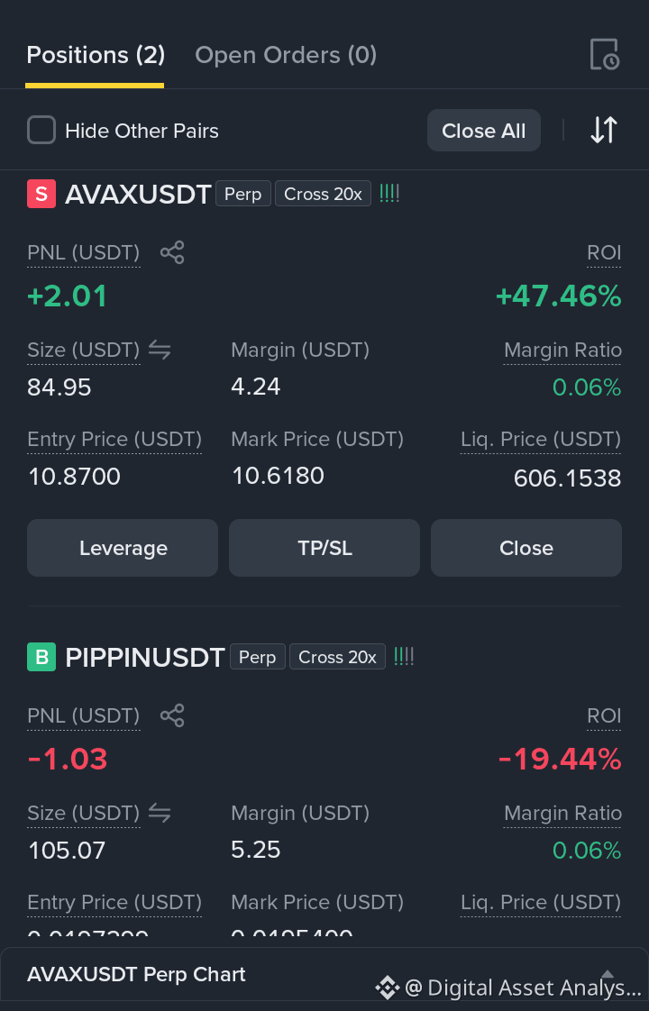Open PIPPINUSDT Cross 20x margin mode
This screenshot has height=1011, width=649.
[x=337, y=656]
